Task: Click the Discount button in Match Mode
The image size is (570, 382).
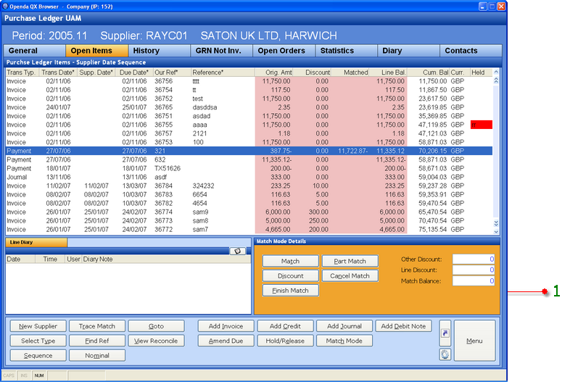Action: click(x=291, y=276)
